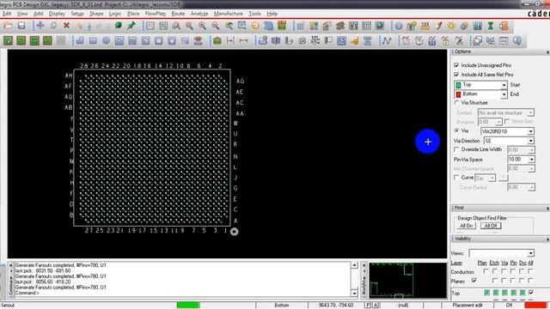Click the A status bar button
Image resolution: width=550 pixels, height=309 pixels.
[x=376, y=306]
